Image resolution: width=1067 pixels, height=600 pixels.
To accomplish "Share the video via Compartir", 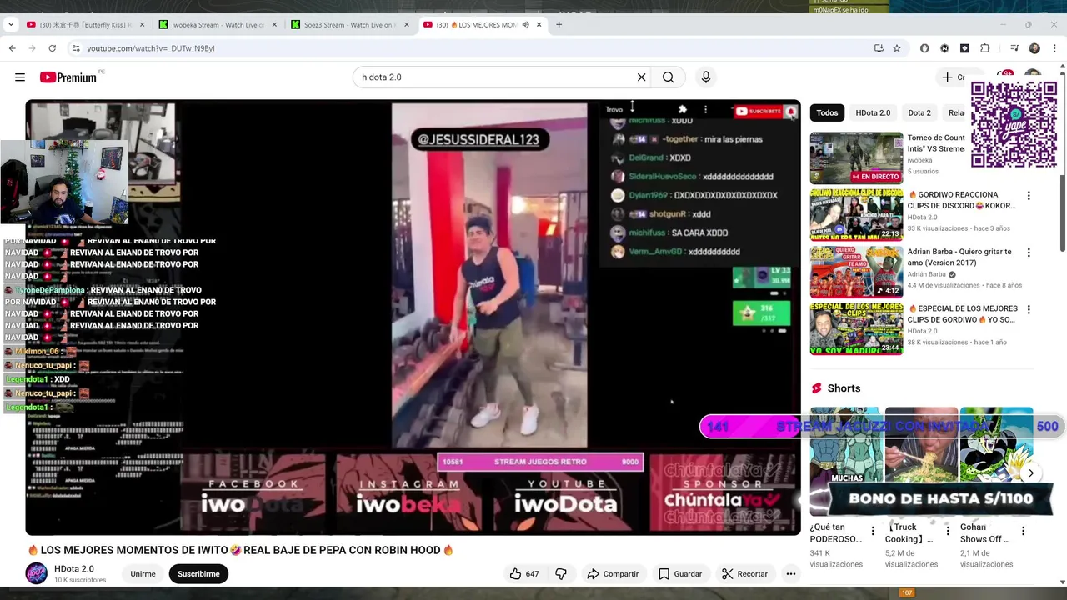I will (x=613, y=574).
